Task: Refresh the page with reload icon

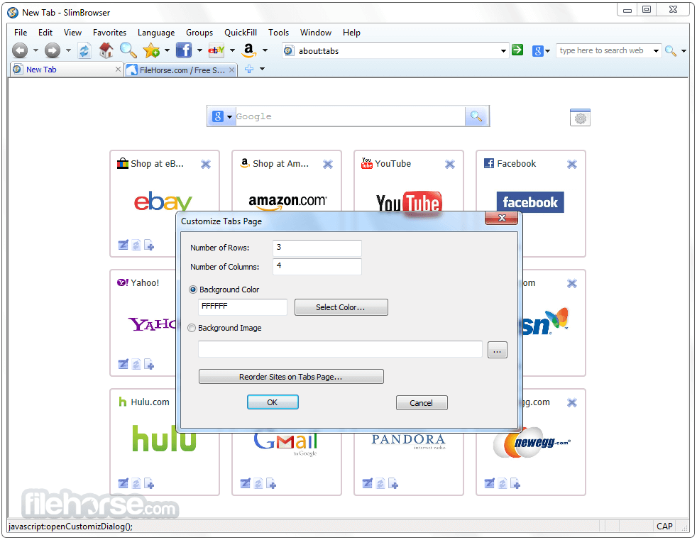Action: (x=84, y=50)
